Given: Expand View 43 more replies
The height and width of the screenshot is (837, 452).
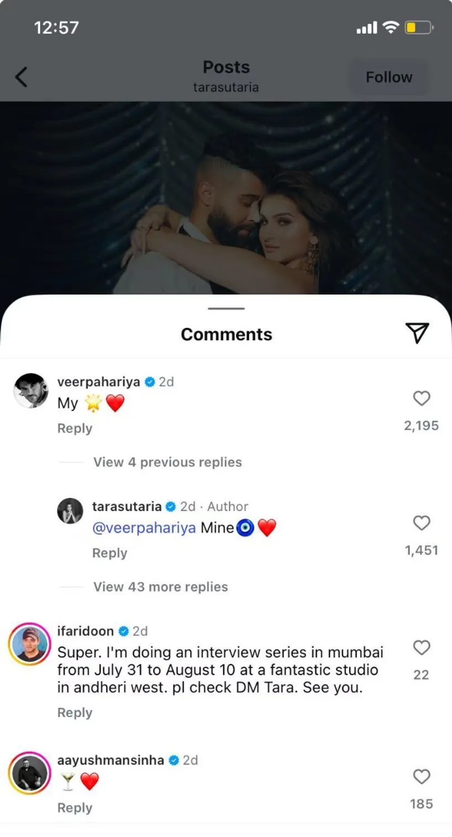Looking at the screenshot, I should pyautogui.click(x=160, y=586).
